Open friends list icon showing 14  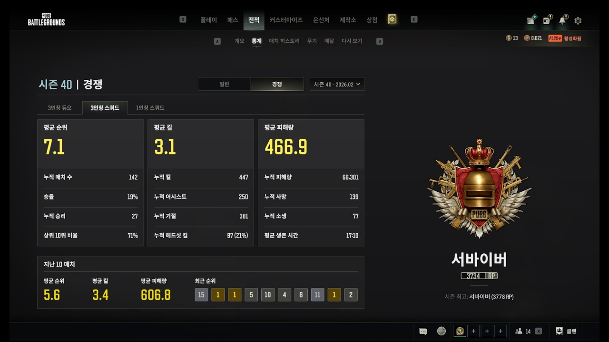[519, 331]
